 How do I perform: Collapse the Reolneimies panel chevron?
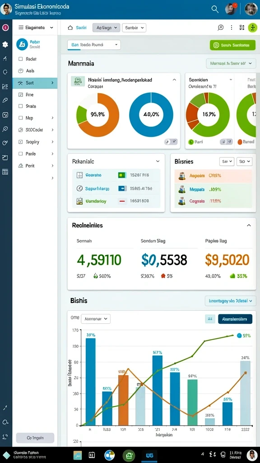[x=249, y=225]
